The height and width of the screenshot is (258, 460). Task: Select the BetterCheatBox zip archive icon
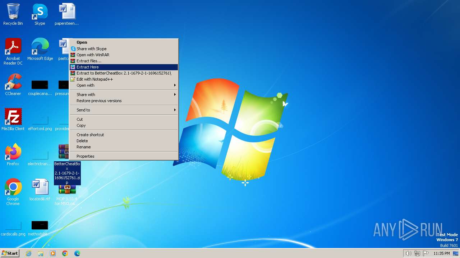pos(67,165)
